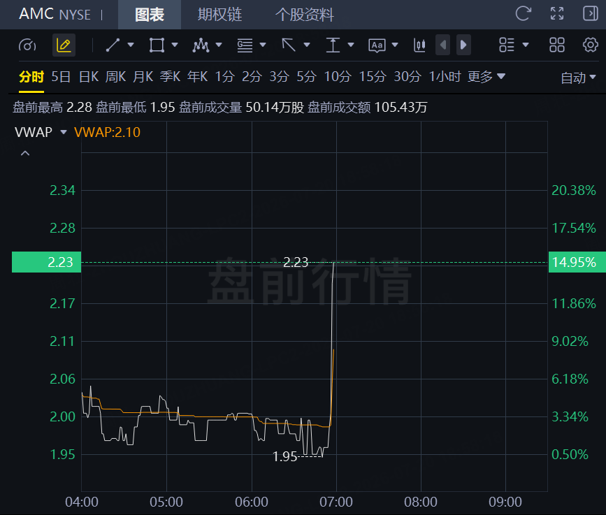Open the list layout icon

tap(506, 45)
